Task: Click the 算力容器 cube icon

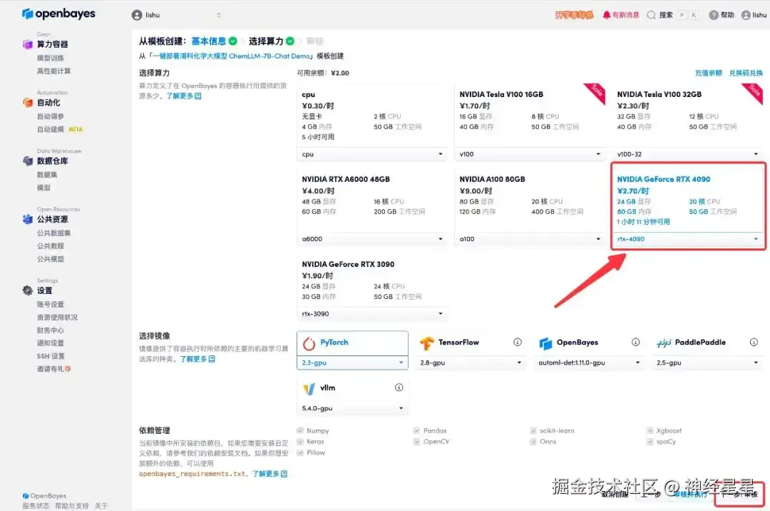Action: pyautogui.click(x=28, y=44)
